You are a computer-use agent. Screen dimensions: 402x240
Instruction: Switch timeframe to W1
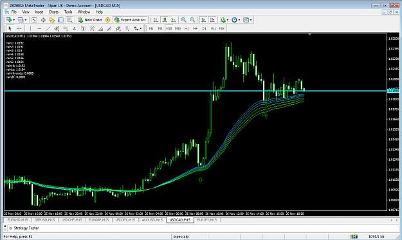pyautogui.click(x=213, y=28)
